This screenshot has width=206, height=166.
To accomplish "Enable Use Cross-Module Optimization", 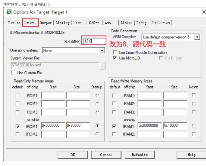I will [115, 52].
